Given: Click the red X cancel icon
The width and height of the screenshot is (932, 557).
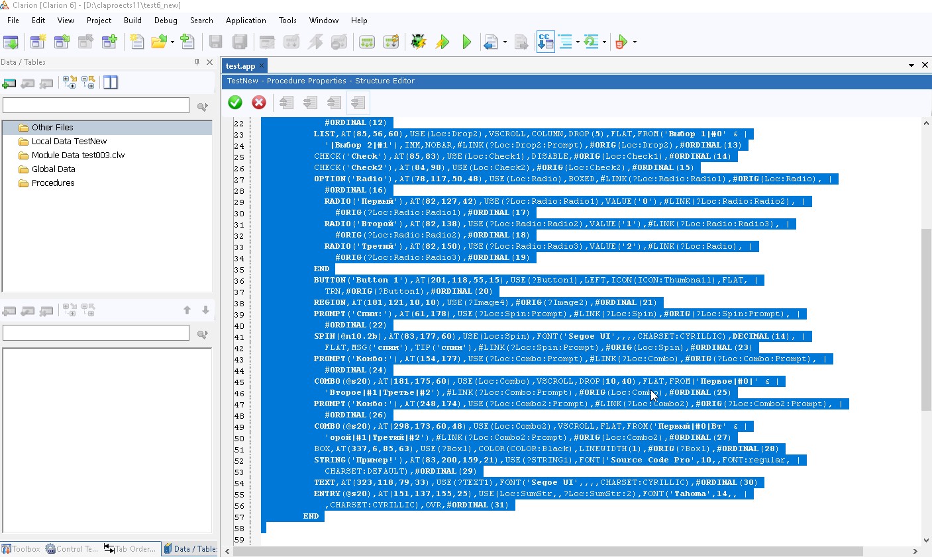Looking at the screenshot, I should [x=259, y=103].
